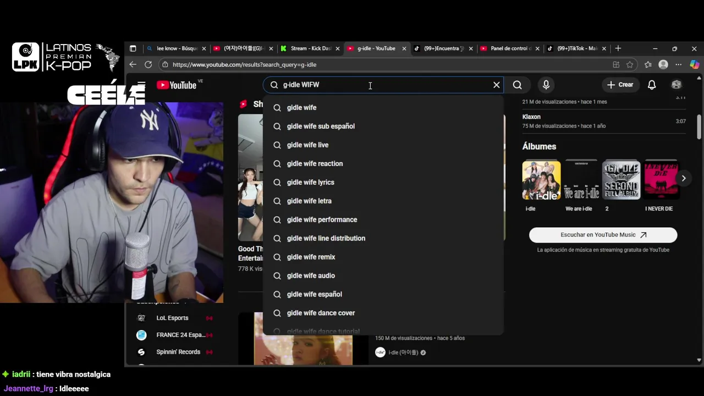Open the tab actions menu icon
704x396 pixels.
[133, 48]
